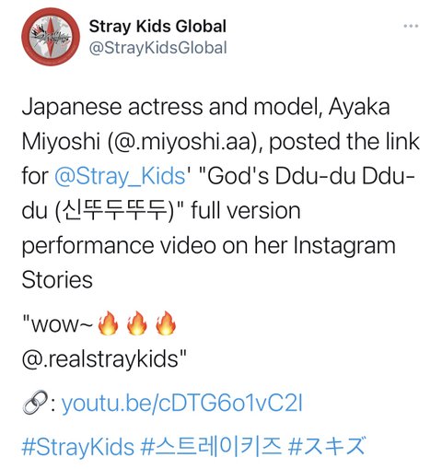
Task: Open the tweet's three-dot more options menu
Action: click(411, 26)
